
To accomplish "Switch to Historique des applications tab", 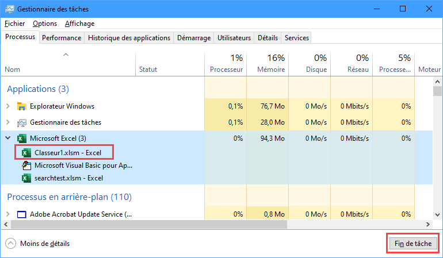I will [129, 38].
